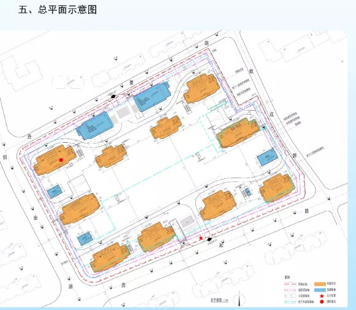Click the cyan dashed line legend sample
The width and height of the screenshot is (356, 310).
(290, 302)
